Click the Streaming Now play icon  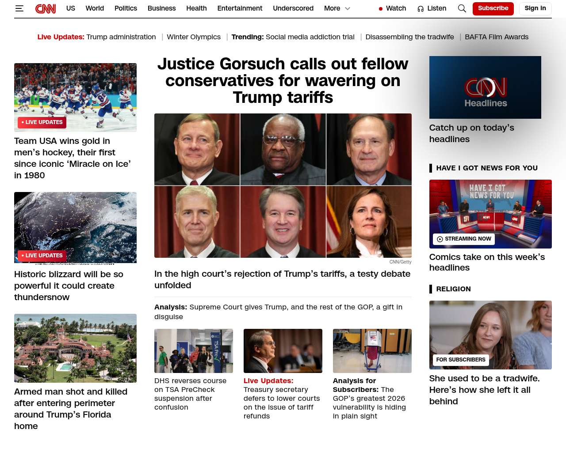(x=440, y=239)
